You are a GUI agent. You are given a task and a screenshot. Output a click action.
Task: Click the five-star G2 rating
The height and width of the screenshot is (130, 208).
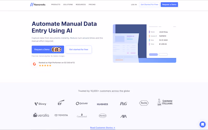click(x=45, y=66)
